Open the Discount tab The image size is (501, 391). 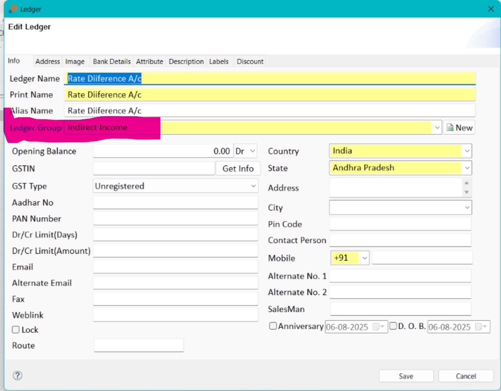click(250, 61)
